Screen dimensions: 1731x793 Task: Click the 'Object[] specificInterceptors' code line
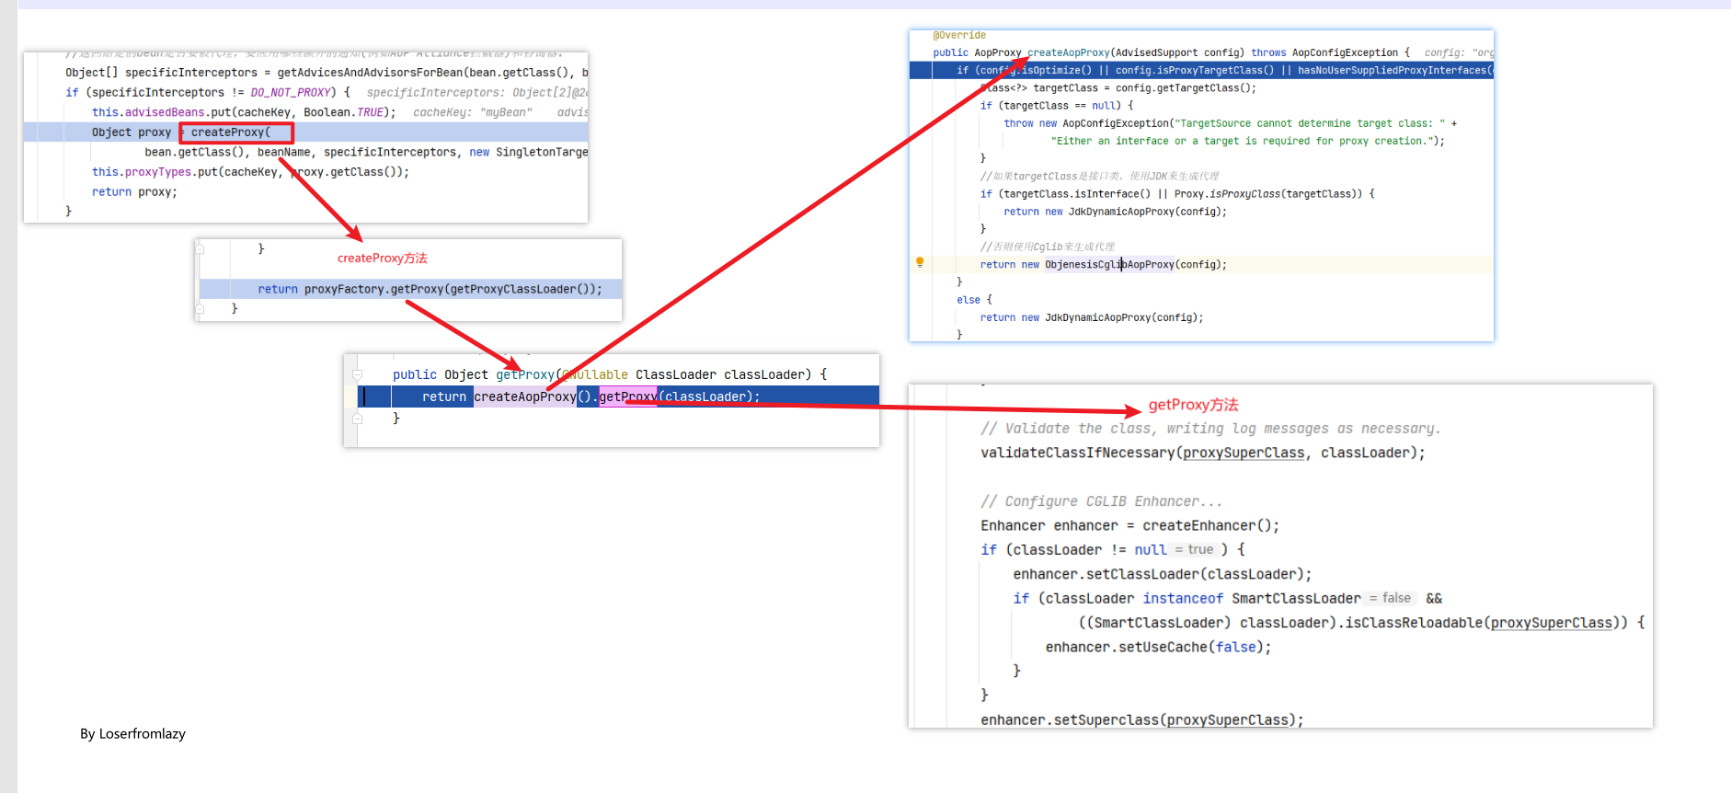[x=327, y=73]
